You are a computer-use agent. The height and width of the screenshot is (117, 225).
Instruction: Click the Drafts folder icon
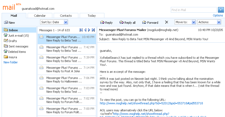coord(6,40)
